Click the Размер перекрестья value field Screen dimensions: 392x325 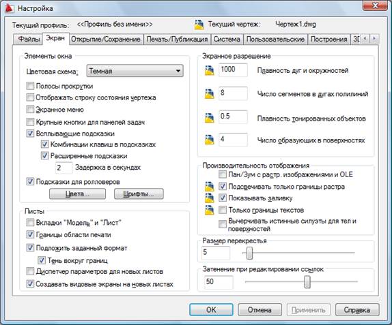click(216, 252)
